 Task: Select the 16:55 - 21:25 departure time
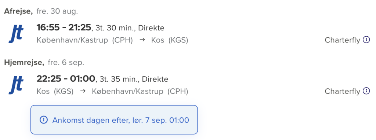64,28
